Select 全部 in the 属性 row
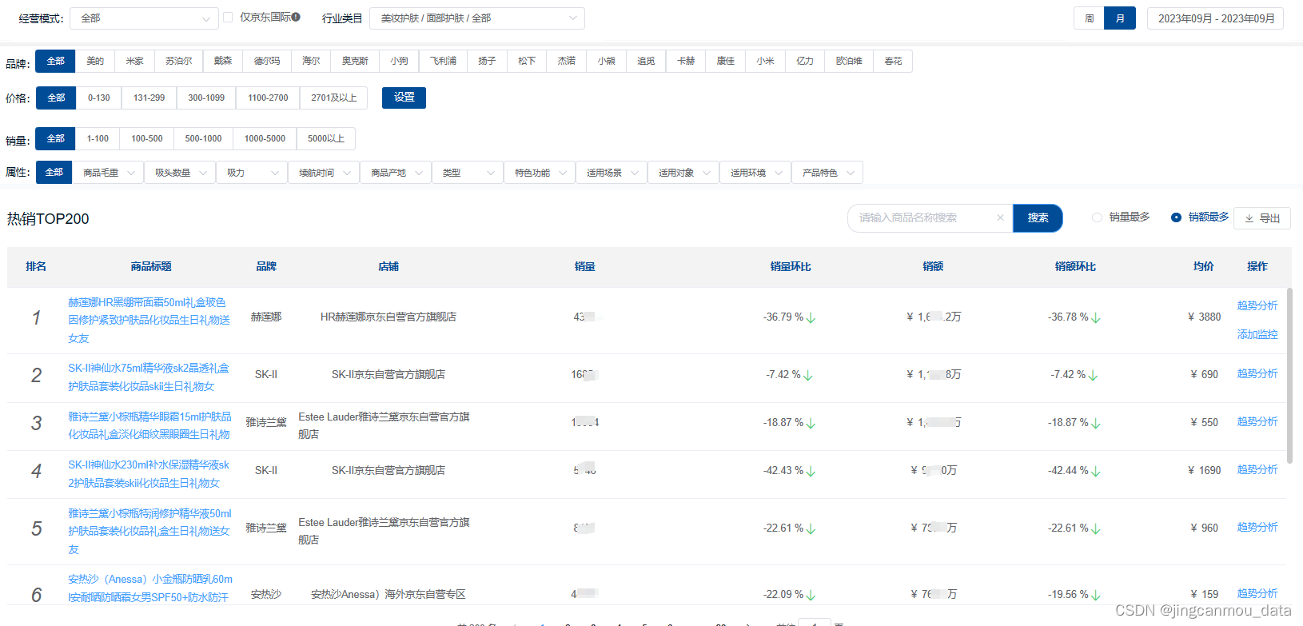1303x626 pixels. (x=54, y=172)
